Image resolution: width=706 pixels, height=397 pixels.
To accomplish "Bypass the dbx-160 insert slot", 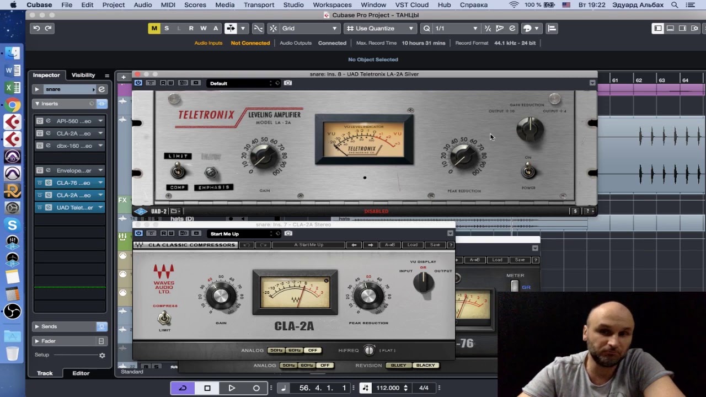I will (40, 146).
